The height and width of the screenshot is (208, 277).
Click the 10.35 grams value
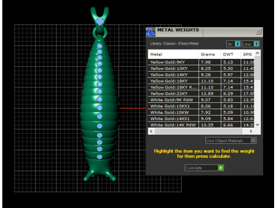click(207, 125)
